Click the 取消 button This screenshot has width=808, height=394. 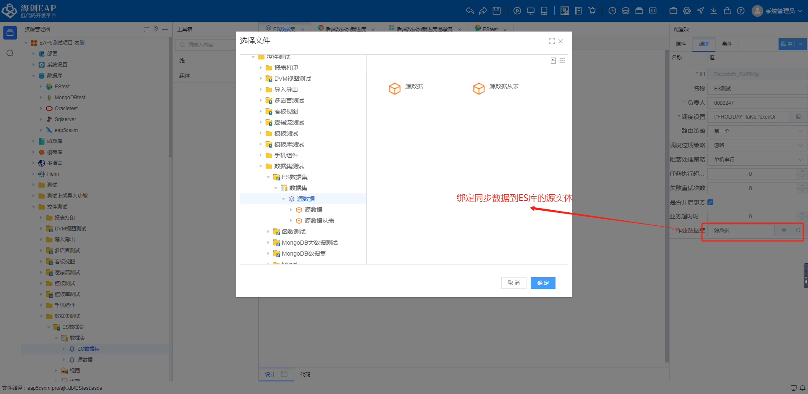513,283
